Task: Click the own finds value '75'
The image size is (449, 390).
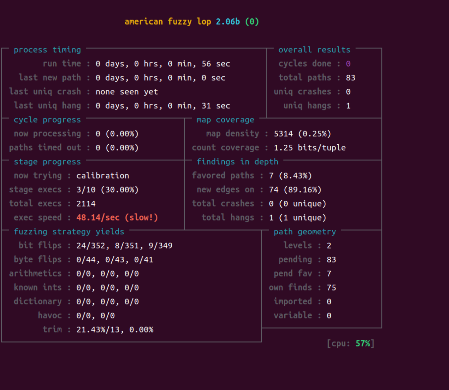Action: 331,288
